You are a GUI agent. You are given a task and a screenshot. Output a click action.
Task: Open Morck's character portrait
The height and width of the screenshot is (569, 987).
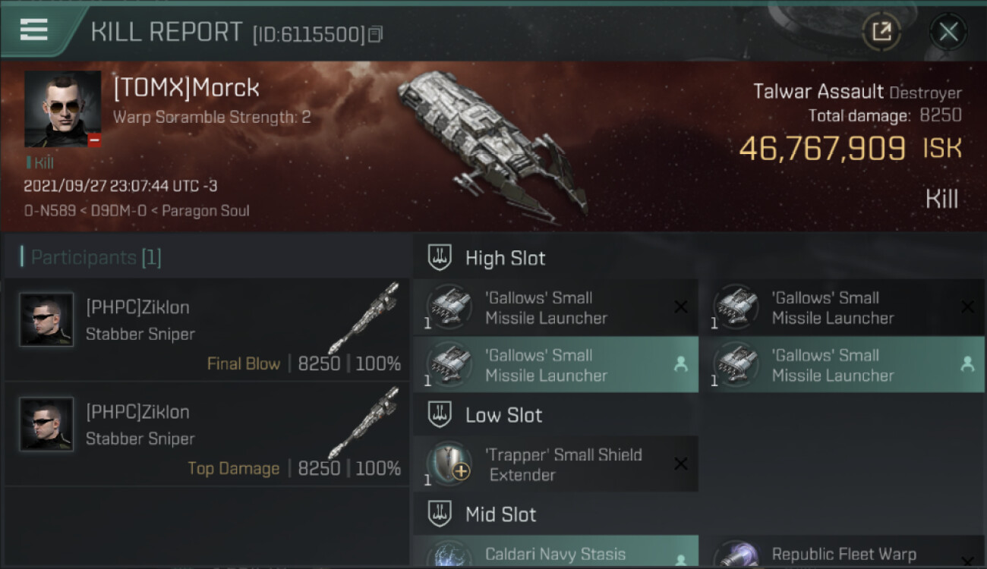tap(62, 109)
